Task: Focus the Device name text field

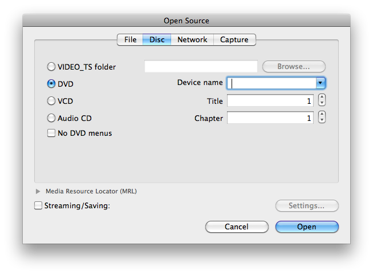Action: [271, 83]
